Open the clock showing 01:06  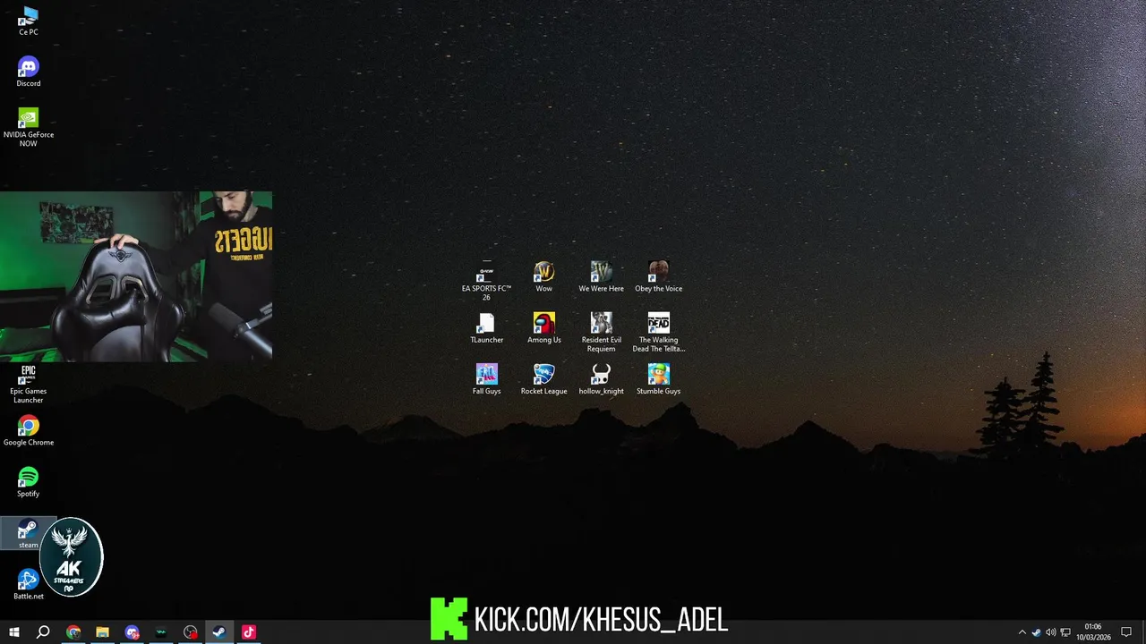tap(1094, 632)
